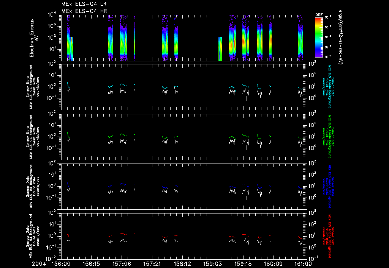
Task: Select the green right-side Anode Background label
Action: click(328, 137)
